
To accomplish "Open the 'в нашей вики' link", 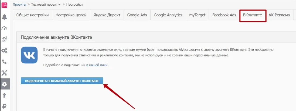I will (x=97, y=65).
